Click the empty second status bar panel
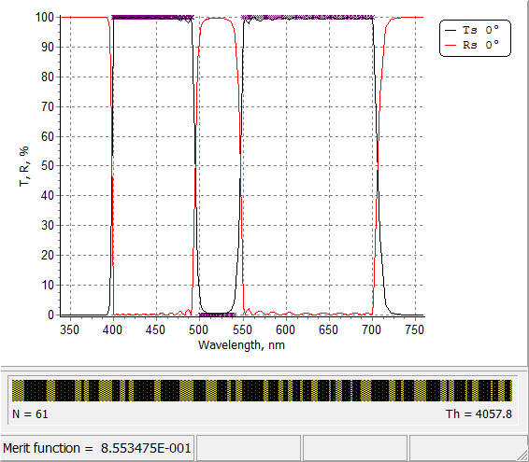The height and width of the screenshot is (462, 529). (249, 448)
